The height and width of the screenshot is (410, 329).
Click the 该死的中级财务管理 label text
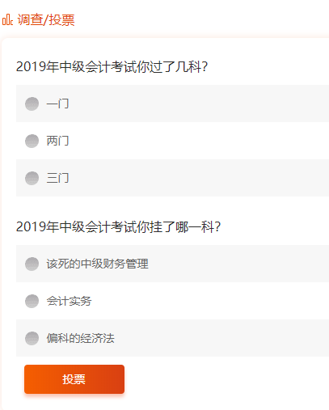coord(97,264)
